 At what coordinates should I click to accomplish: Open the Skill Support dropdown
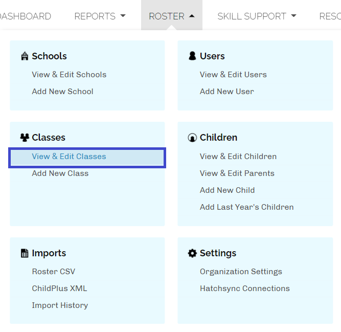[x=257, y=16]
